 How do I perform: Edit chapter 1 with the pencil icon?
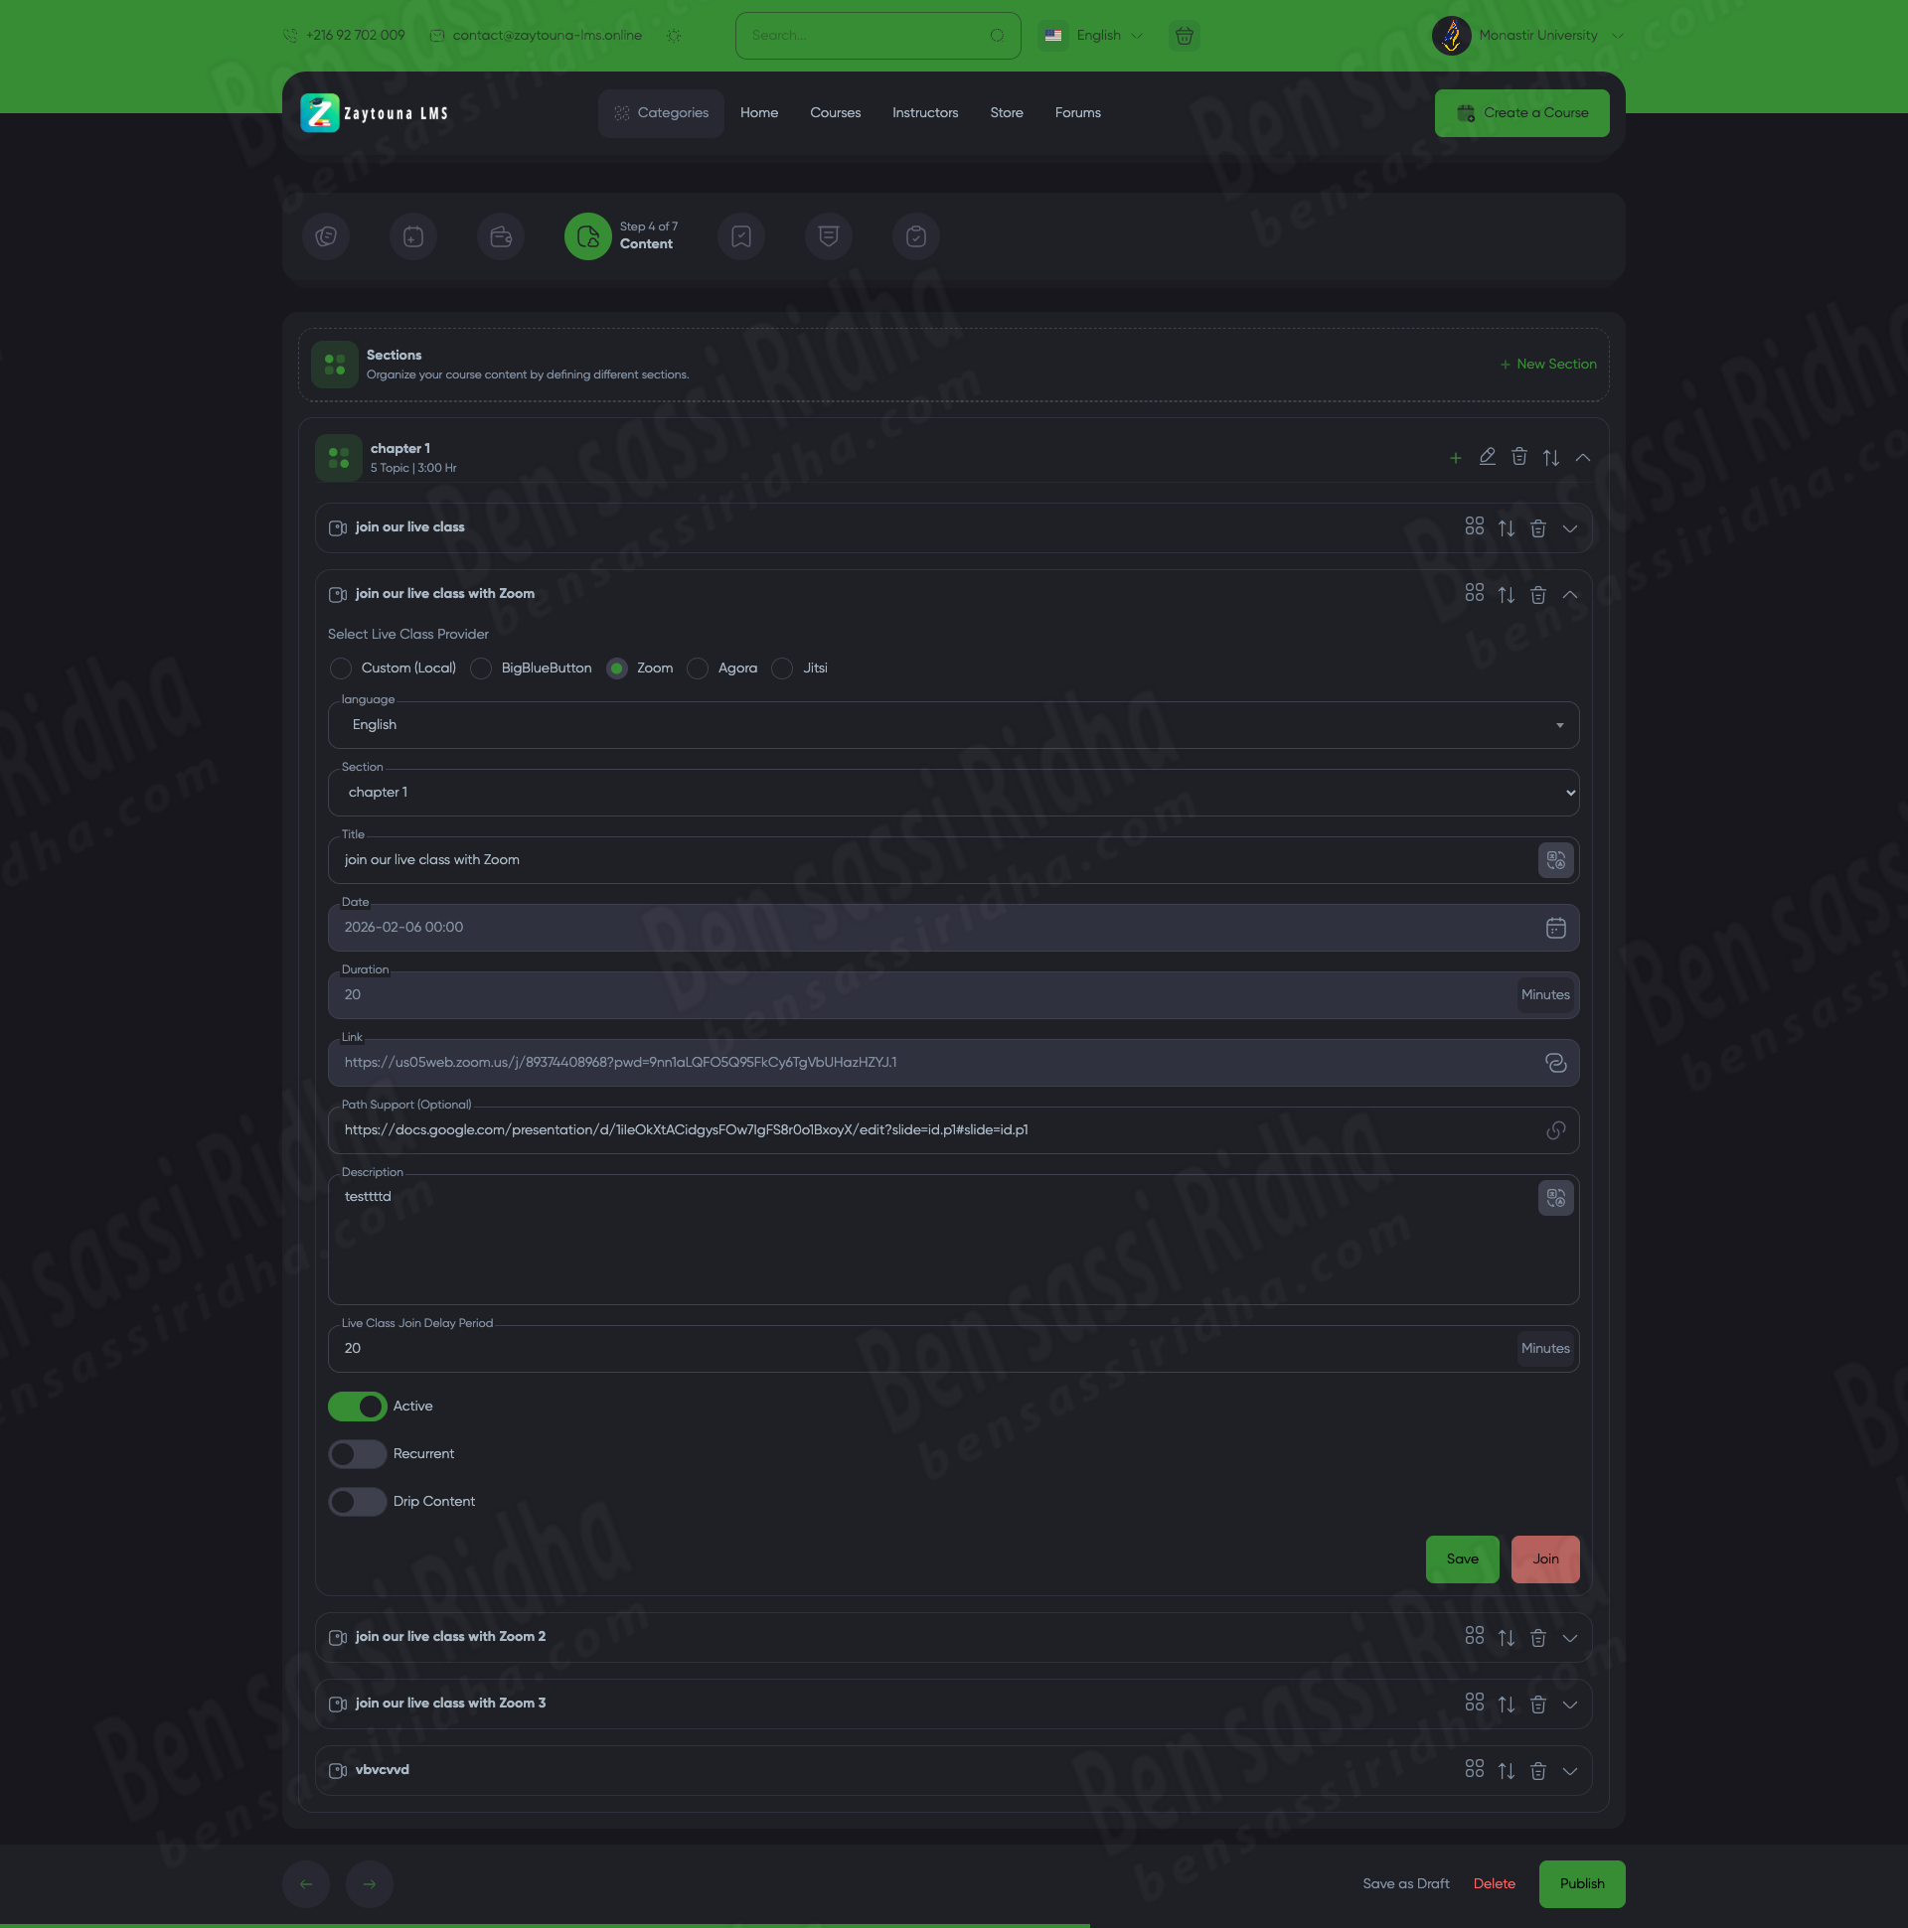(x=1487, y=457)
